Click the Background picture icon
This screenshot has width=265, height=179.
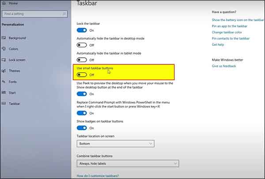point(4,38)
